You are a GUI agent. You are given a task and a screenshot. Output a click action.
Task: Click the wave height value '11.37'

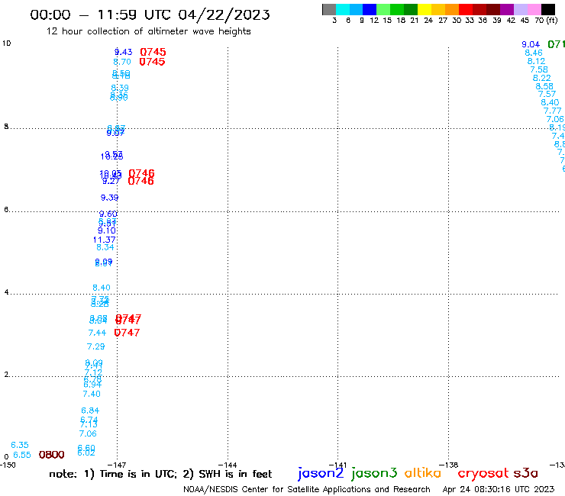[x=105, y=240]
